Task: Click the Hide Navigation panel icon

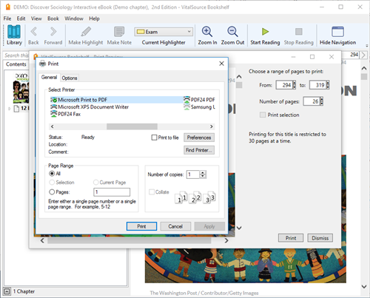Action: [337, 32]
